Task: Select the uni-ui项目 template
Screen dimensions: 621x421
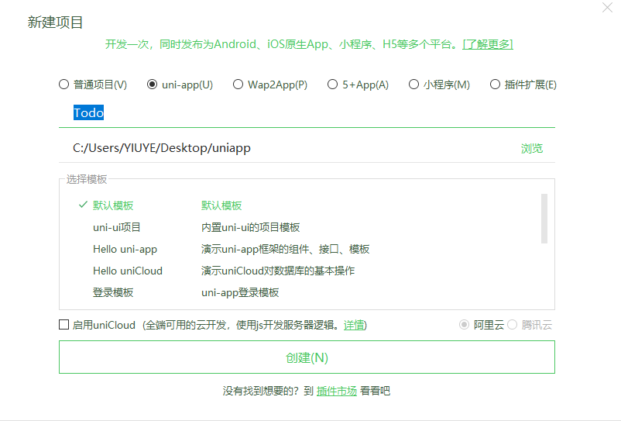Action: [x=117, y=227]
